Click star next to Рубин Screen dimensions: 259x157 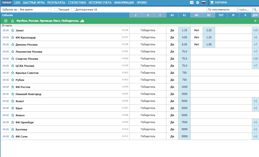click(13, 80)
